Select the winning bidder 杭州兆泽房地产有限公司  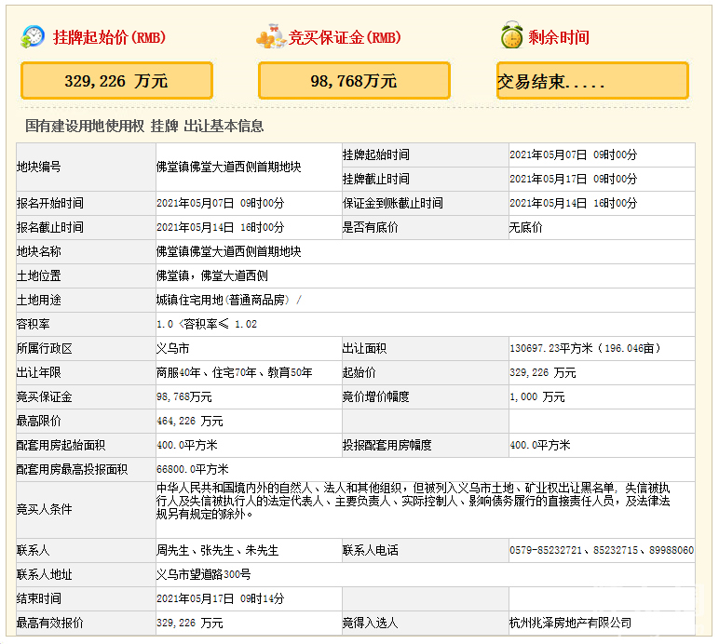[x=570, y=623]
